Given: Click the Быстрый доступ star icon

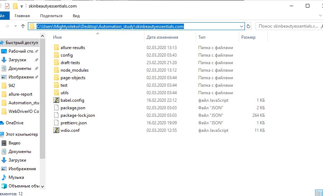Looking at the screenshot, I should (x=2, y=43).
